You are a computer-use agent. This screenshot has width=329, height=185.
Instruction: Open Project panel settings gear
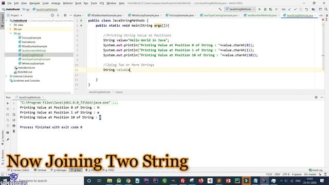(x=65, y=15)
